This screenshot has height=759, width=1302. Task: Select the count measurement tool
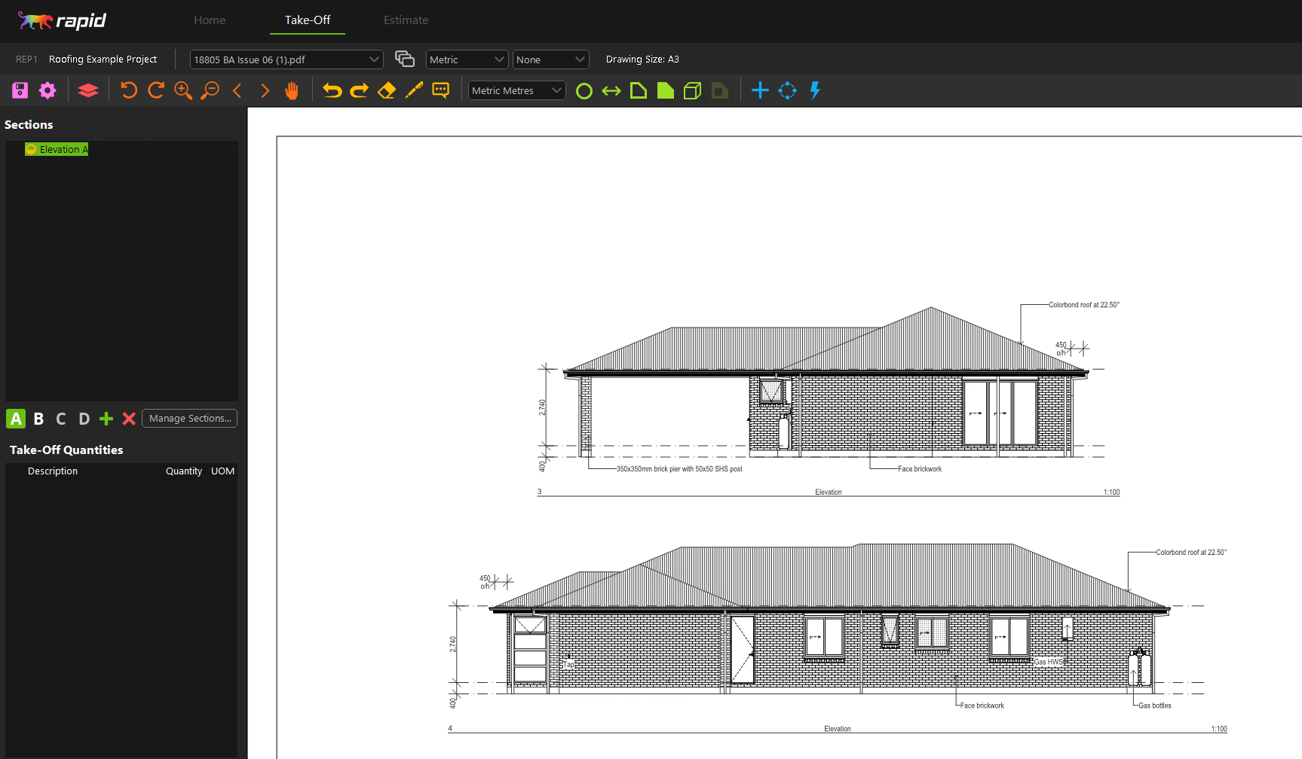tap(584, 90)
